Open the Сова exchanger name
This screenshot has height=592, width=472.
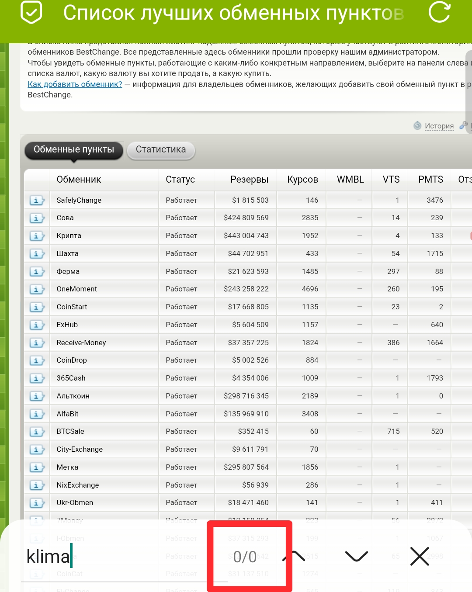pos(65,218)
